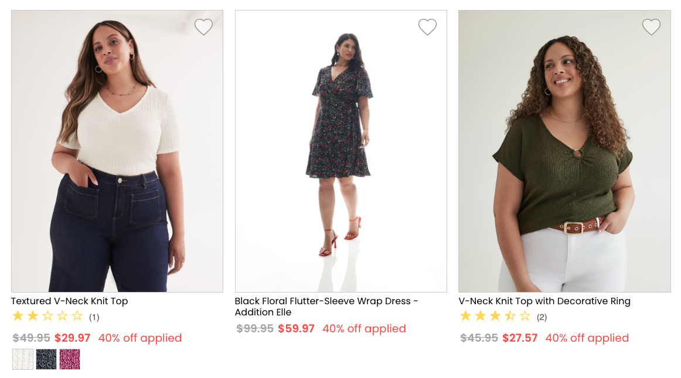Open the V-Neck Knit Top with Decorative Ring listing
This screenshot has height=378, width=681.
(x=544, y=301)
